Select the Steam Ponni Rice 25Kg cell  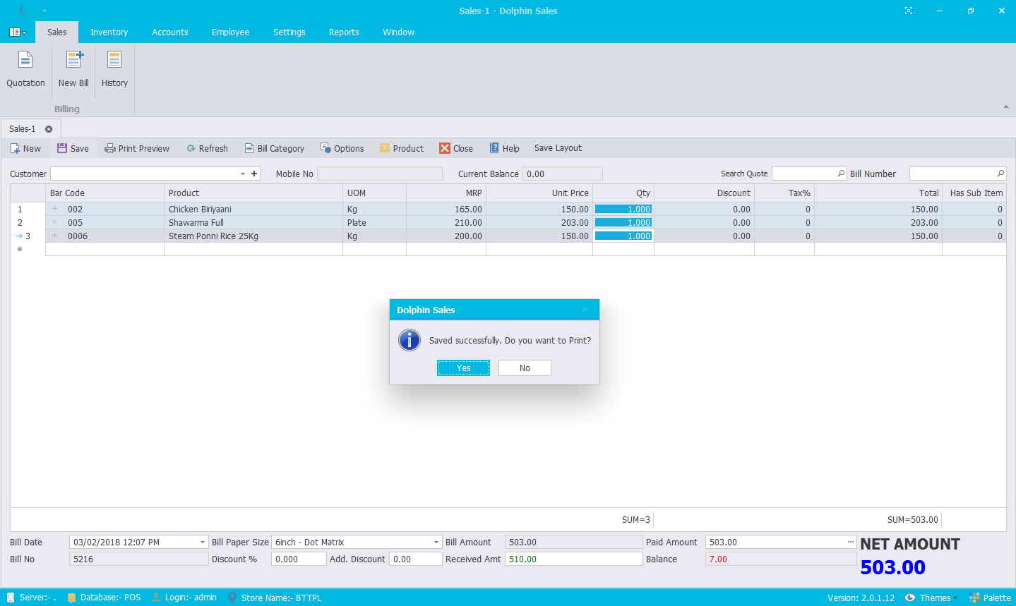(253, 236)
